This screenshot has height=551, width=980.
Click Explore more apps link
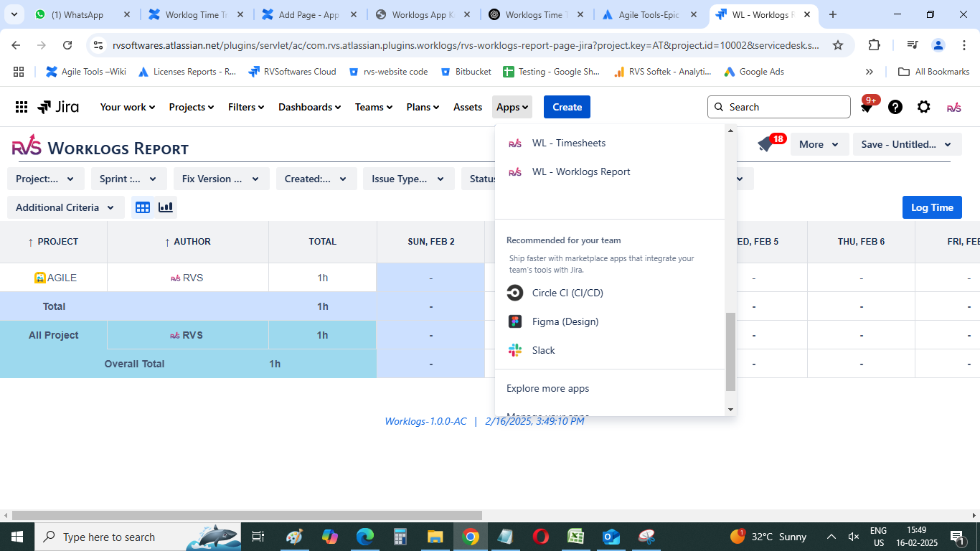coord(548,388)
